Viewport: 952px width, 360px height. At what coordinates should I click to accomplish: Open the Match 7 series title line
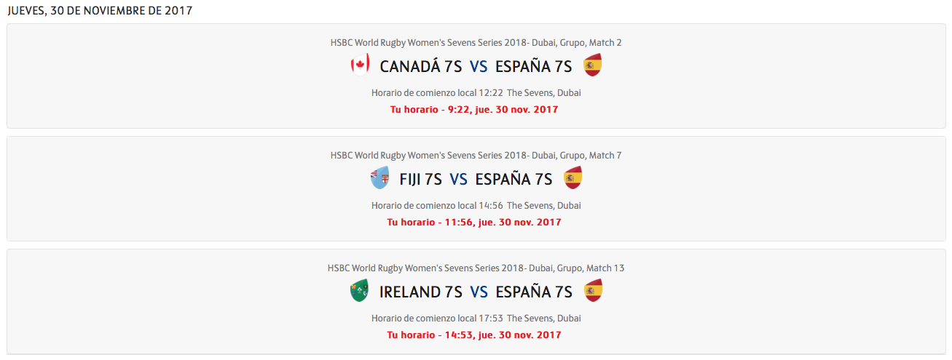[x=476, y=156]
